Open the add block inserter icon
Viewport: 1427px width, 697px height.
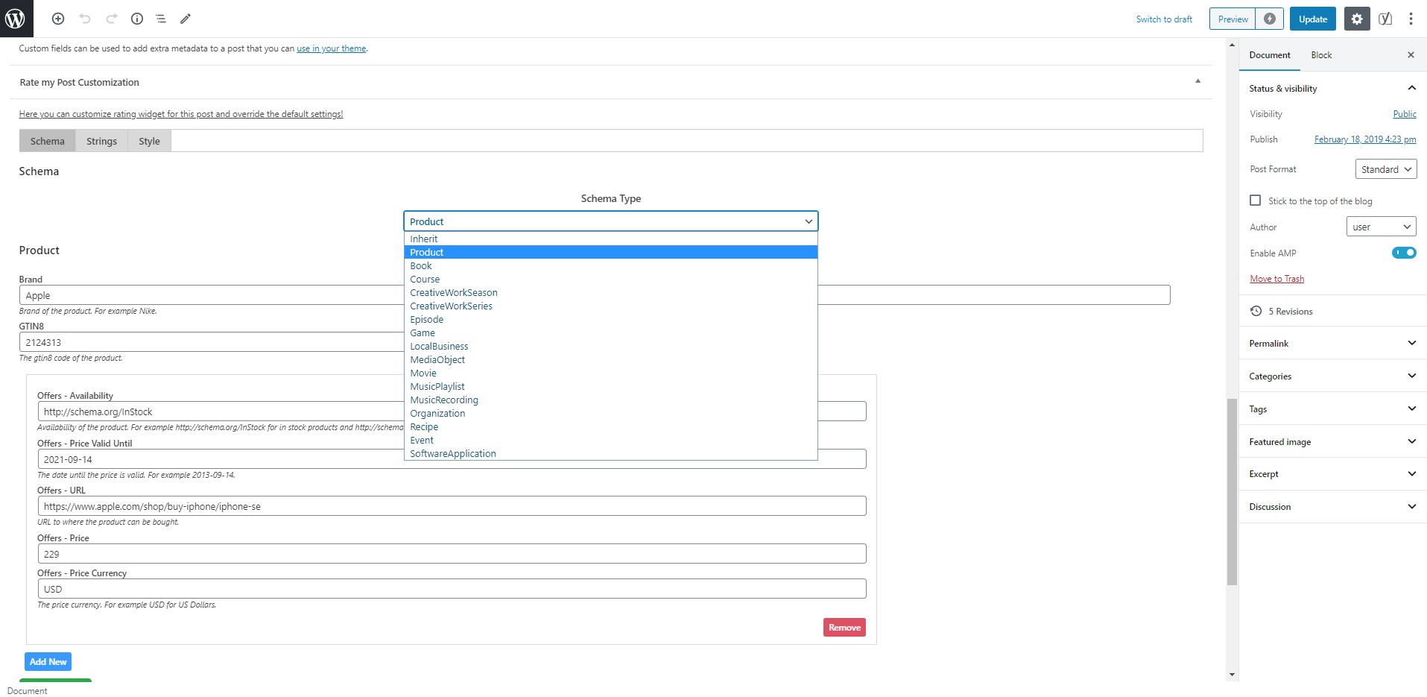(x=58, y=19)
